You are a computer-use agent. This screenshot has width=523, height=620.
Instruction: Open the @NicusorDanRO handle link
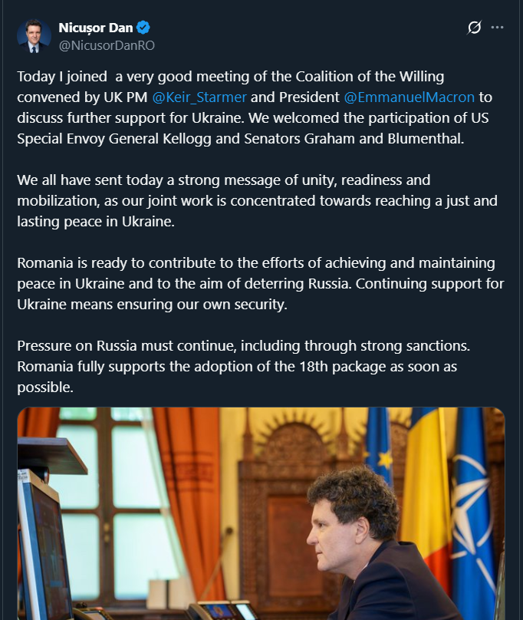point(107,45)
